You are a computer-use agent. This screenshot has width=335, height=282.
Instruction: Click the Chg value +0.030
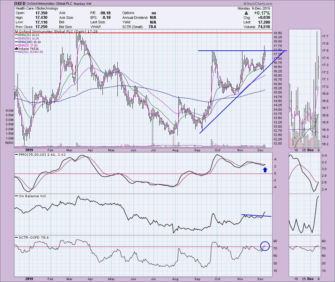[264, 18]
